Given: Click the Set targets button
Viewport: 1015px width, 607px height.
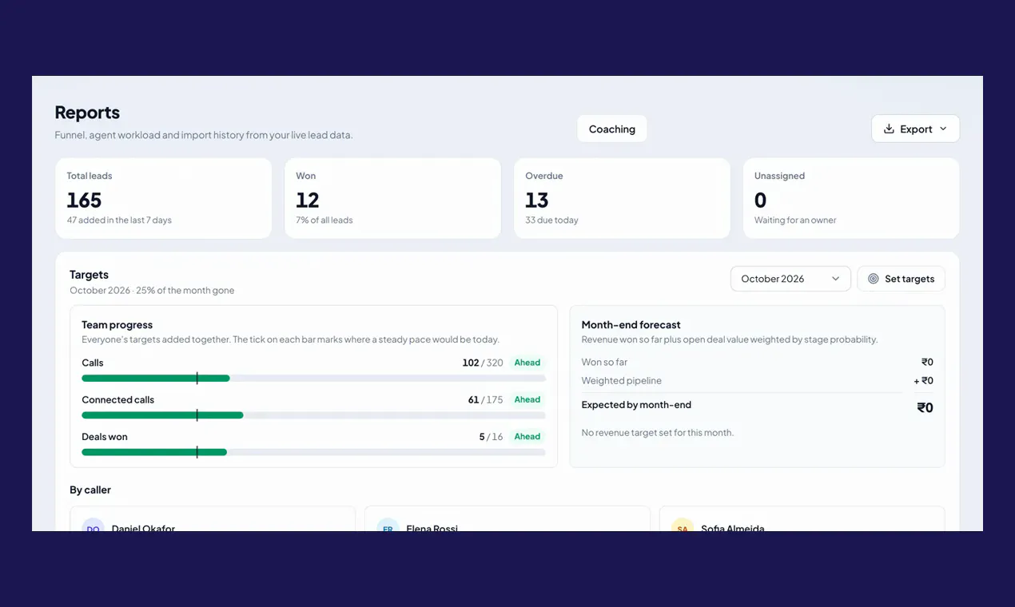Looking at the screenshot, I should pos(901,279).
